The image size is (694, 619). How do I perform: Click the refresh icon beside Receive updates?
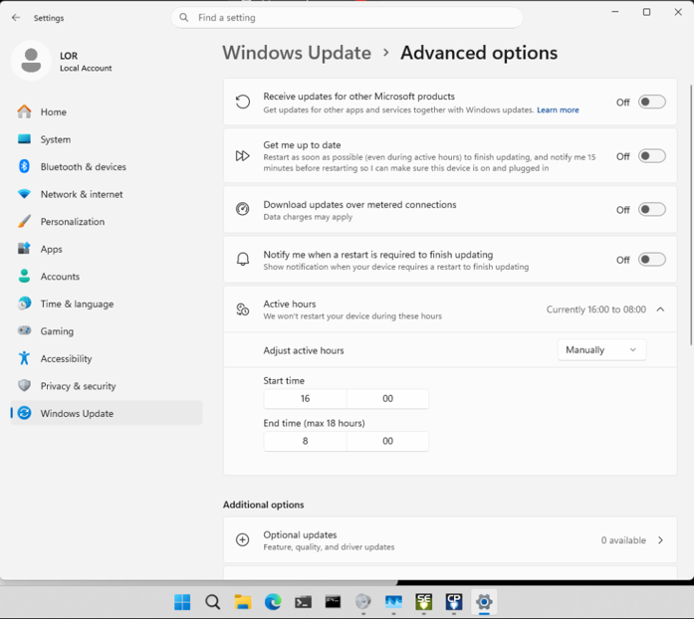(243, 103)
